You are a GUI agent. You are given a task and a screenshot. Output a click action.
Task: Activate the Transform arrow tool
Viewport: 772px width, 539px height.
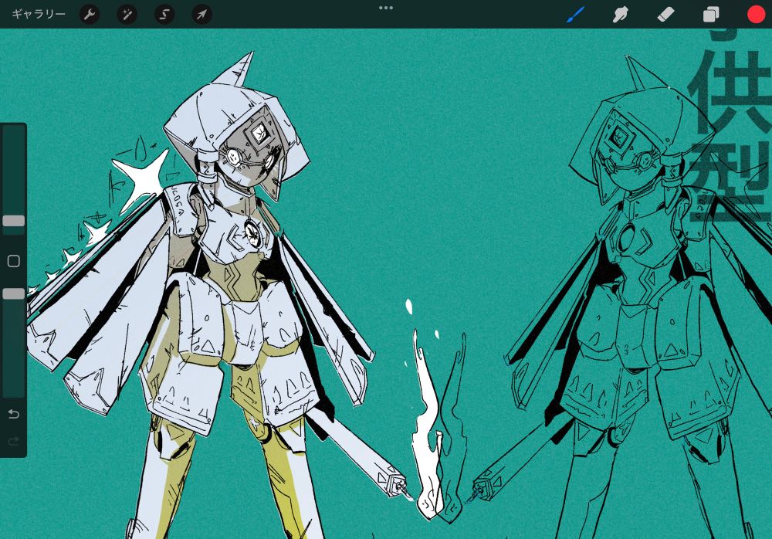coord(201,15)
